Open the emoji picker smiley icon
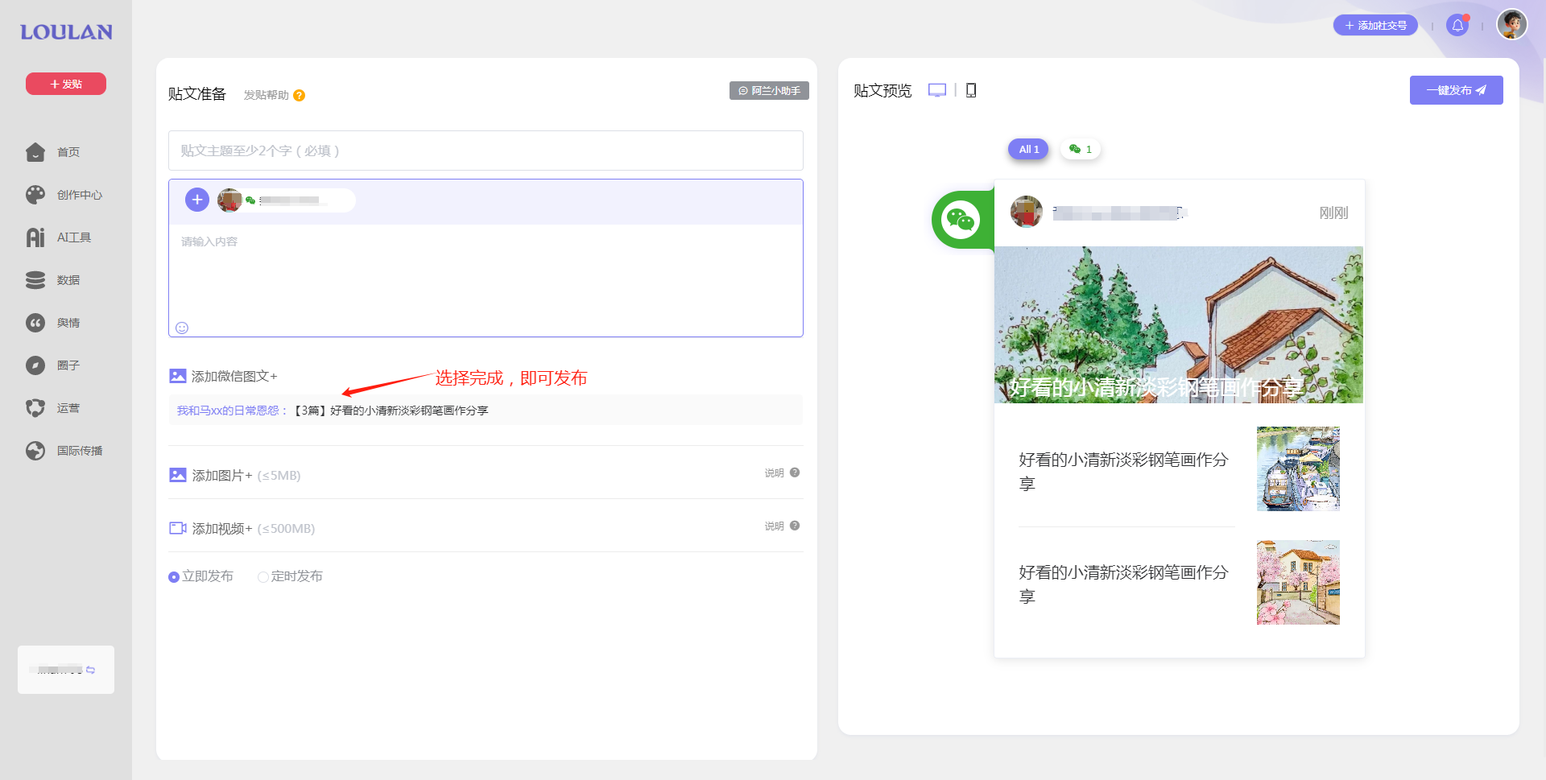 coord(182,328)
